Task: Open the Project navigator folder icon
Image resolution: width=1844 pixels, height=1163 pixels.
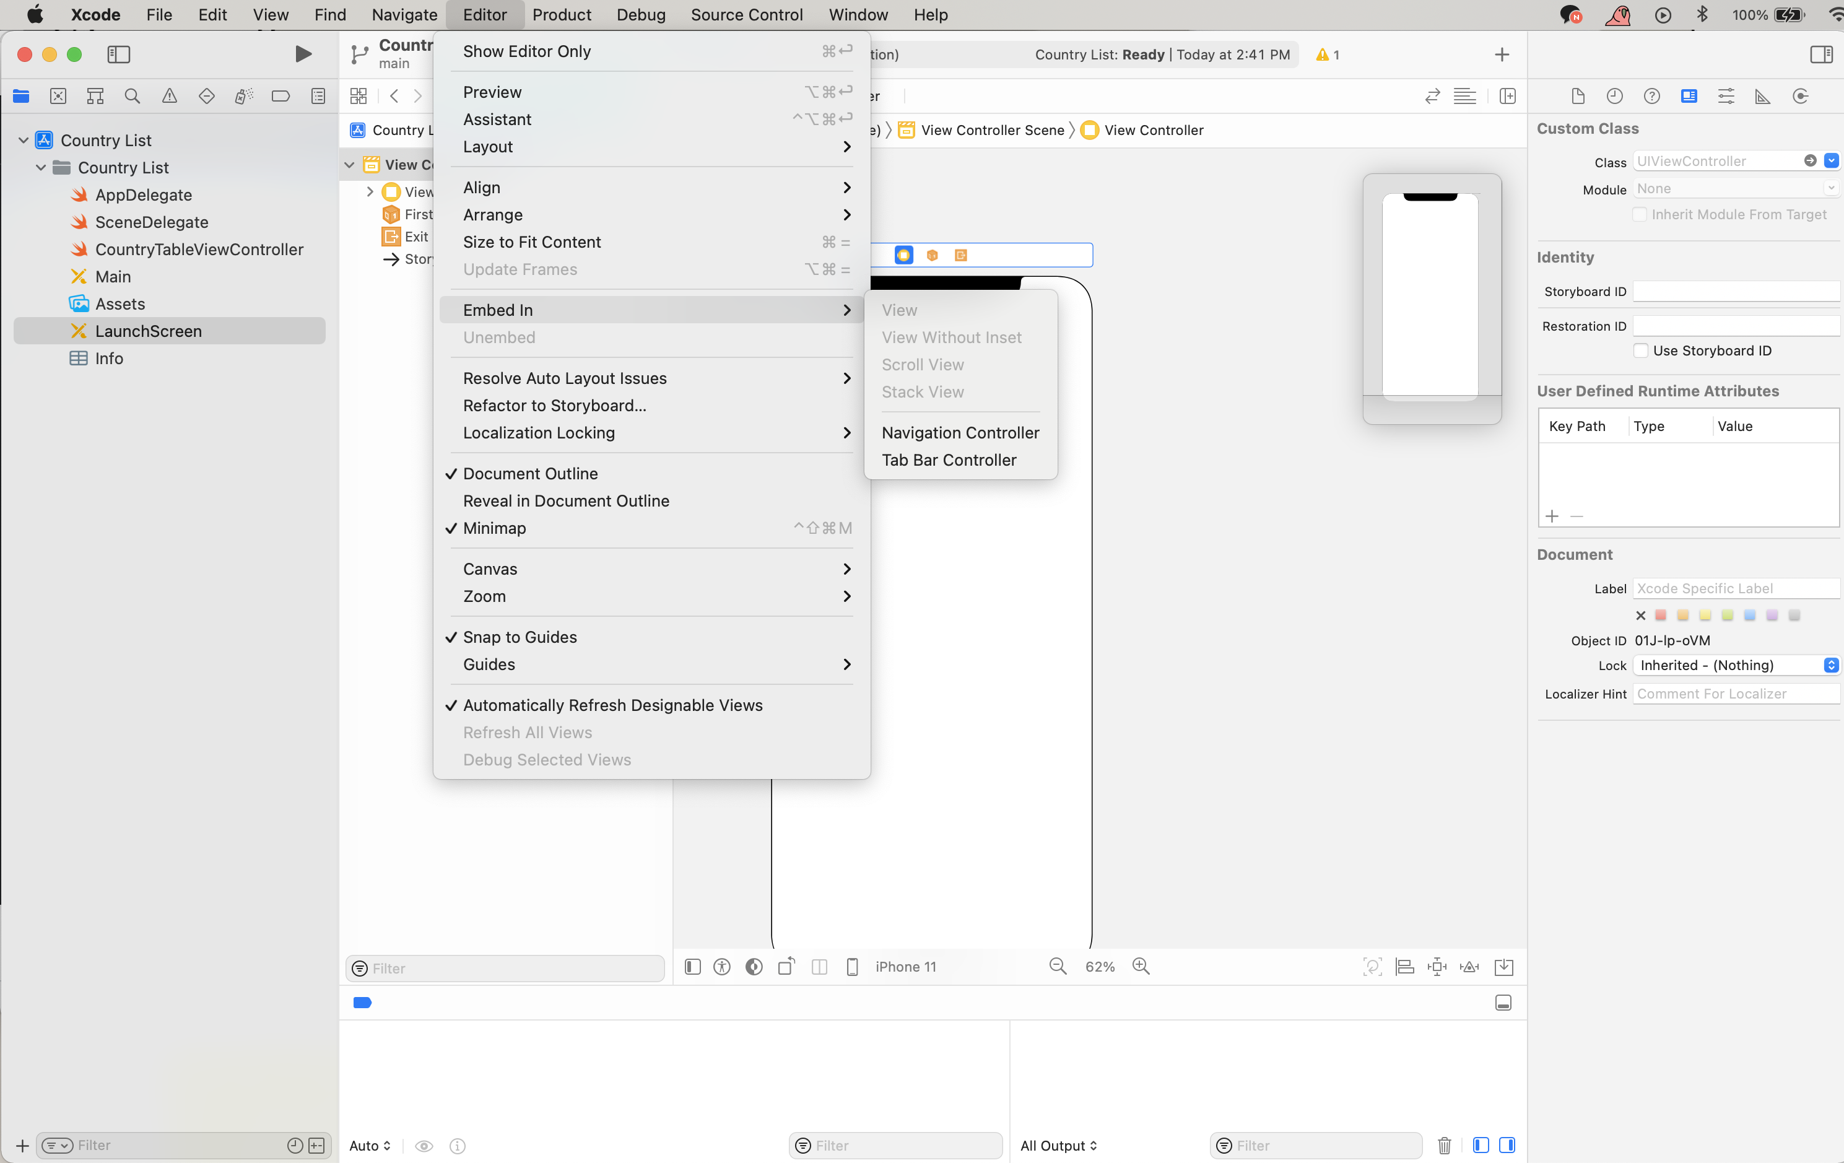Action: point(20,96)
